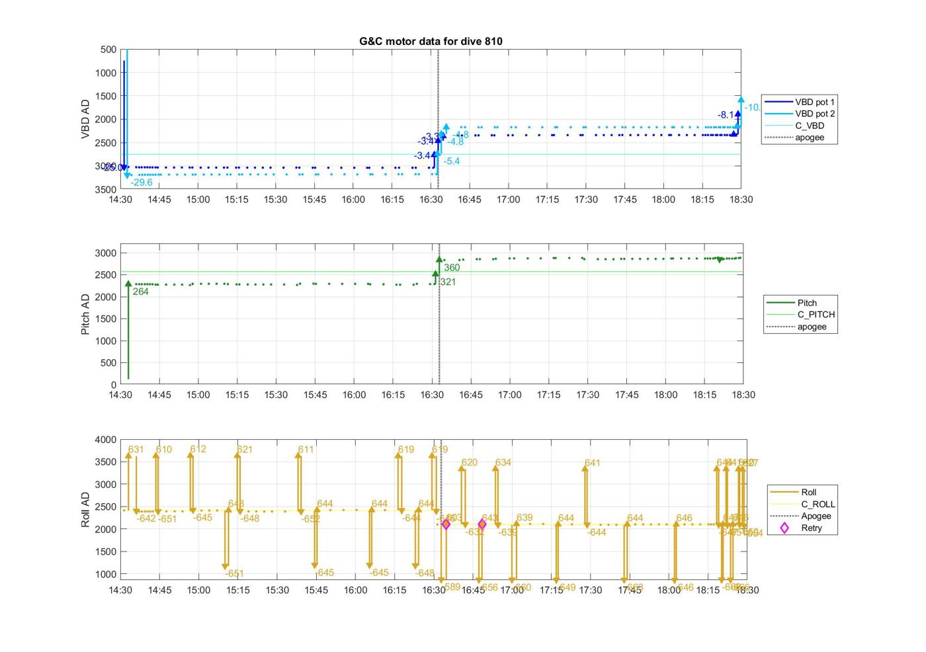Viewport: 926px width, 652px height.
Task: Click the "641" label in the Roll plot
Action: coord(592,463)
